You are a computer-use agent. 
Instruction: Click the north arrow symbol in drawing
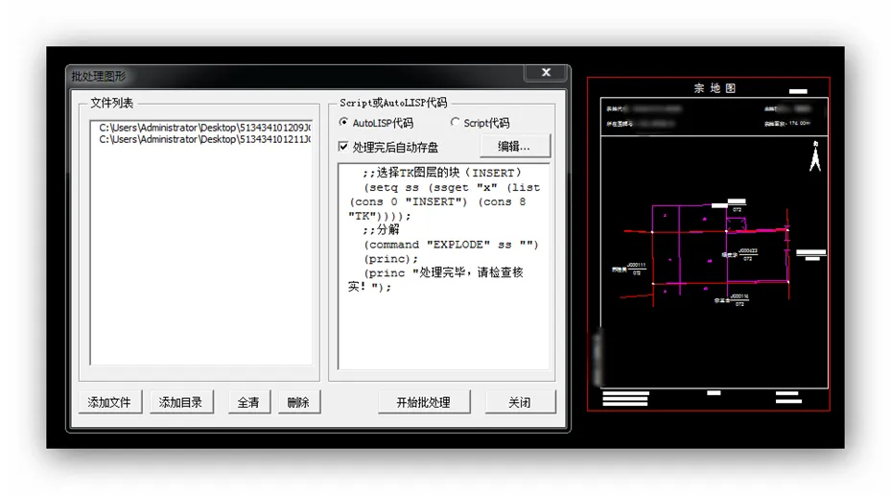click(815, 156)
